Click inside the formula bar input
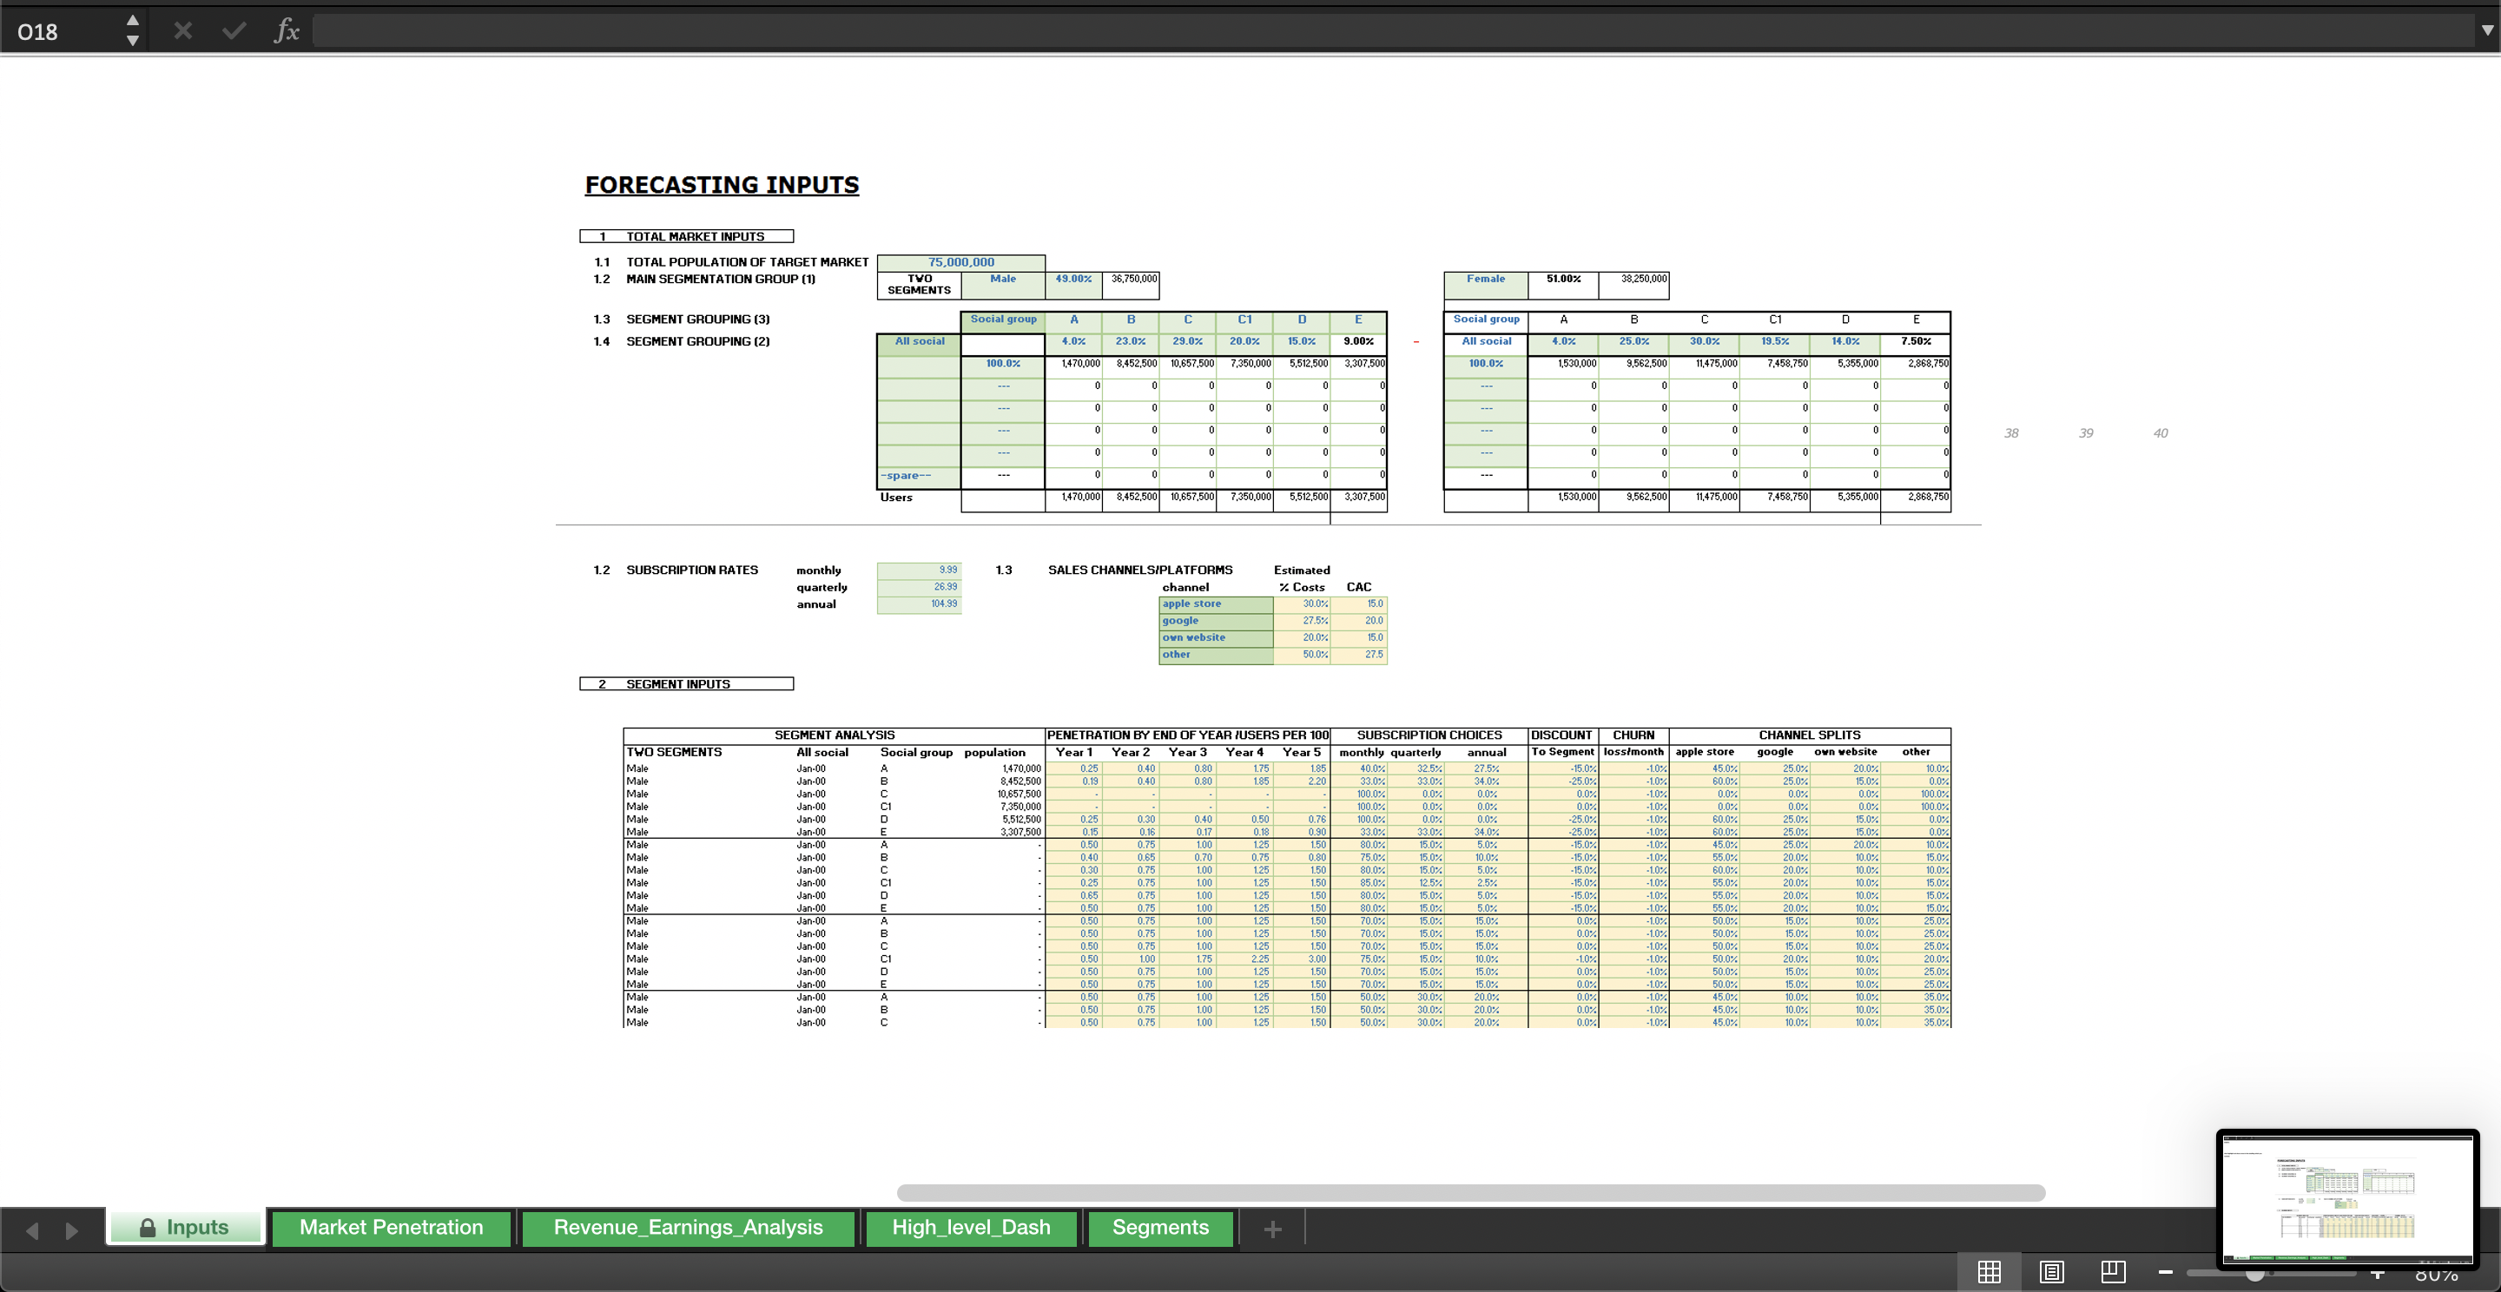The height and width of the screenshot is (1292, 2501). point(1393,31)
